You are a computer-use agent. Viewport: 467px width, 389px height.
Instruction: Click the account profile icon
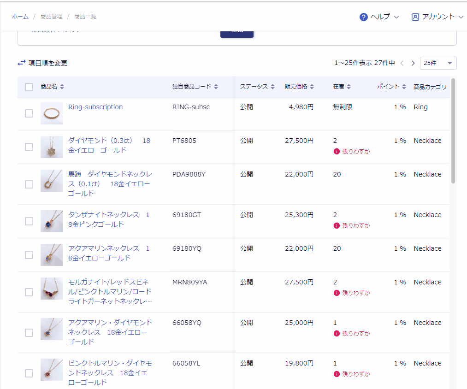pos(415,17)
